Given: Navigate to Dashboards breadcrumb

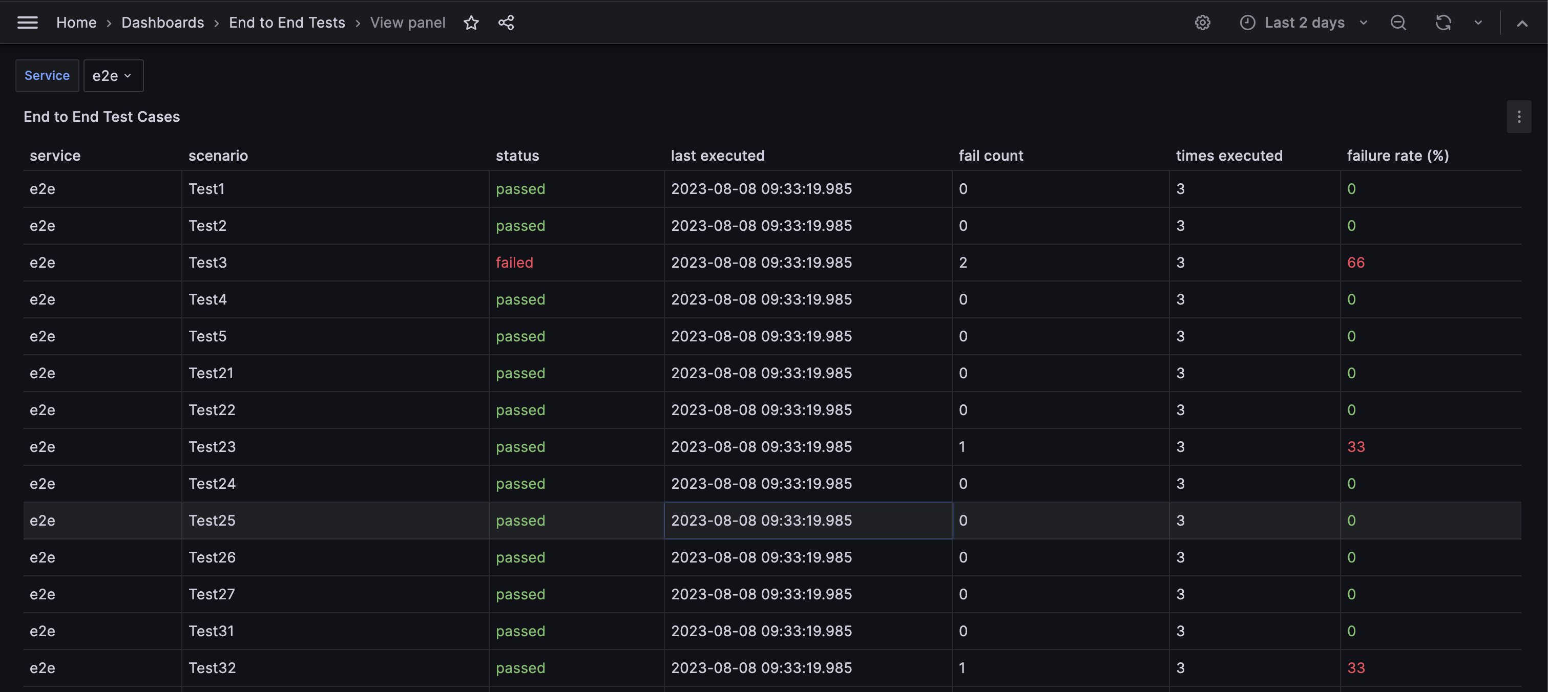Looking at the screenshot, I should pos(162,23).
